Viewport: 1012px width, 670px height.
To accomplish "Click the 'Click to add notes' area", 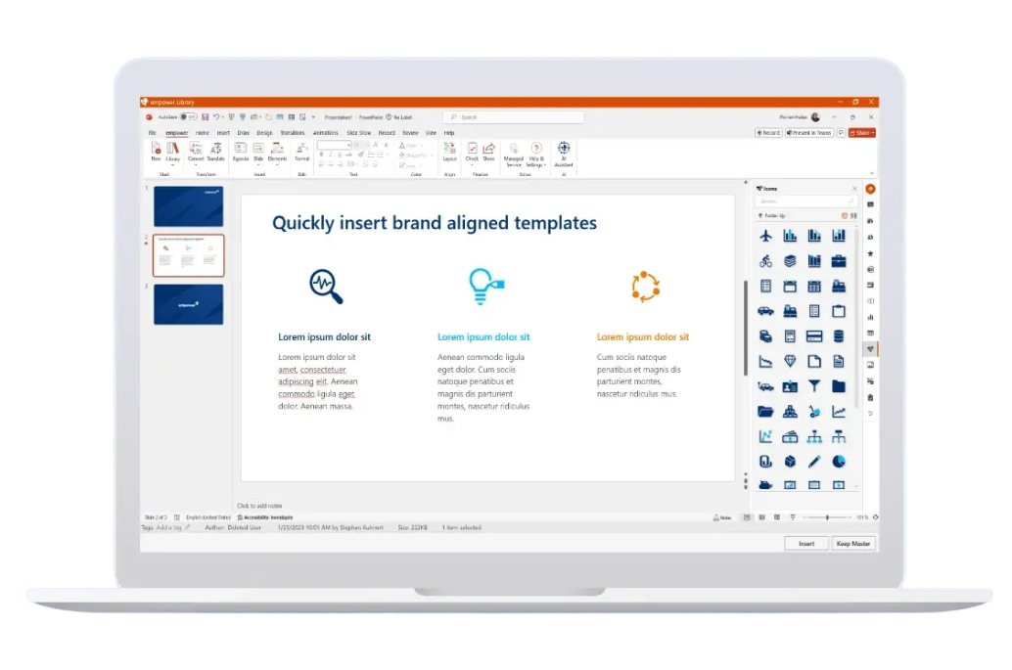I will [259, 506].
